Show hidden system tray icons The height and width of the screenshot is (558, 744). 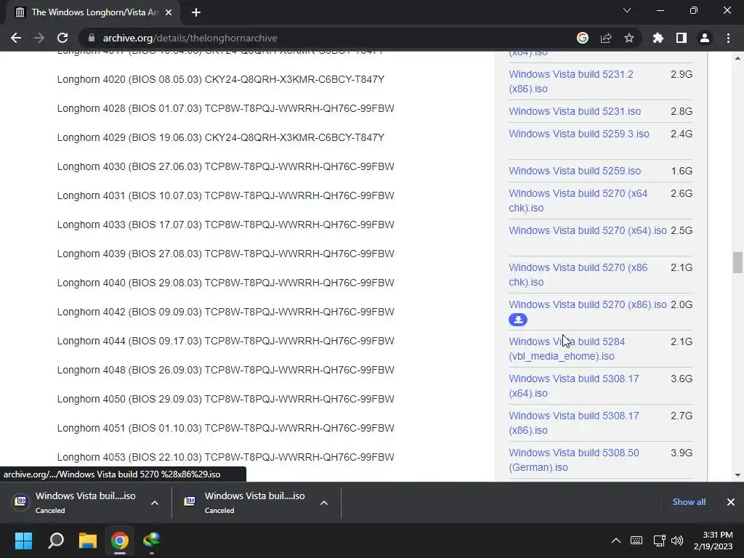click(x=616, y=541)
